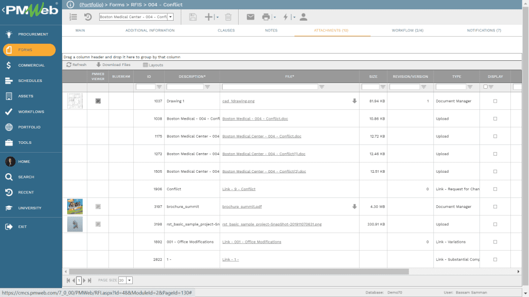Screen dimensions: 529x297
Task: Open the Boston Medical Center record dropdown
Action: coord(170,17)
